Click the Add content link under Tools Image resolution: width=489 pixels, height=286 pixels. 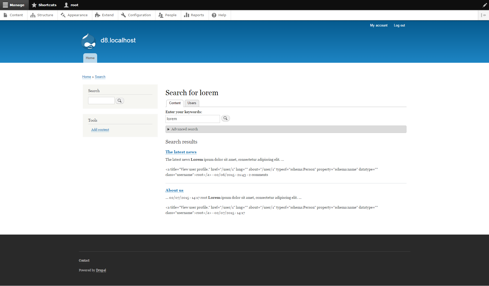pyautogui.click(x=100, y=130)
